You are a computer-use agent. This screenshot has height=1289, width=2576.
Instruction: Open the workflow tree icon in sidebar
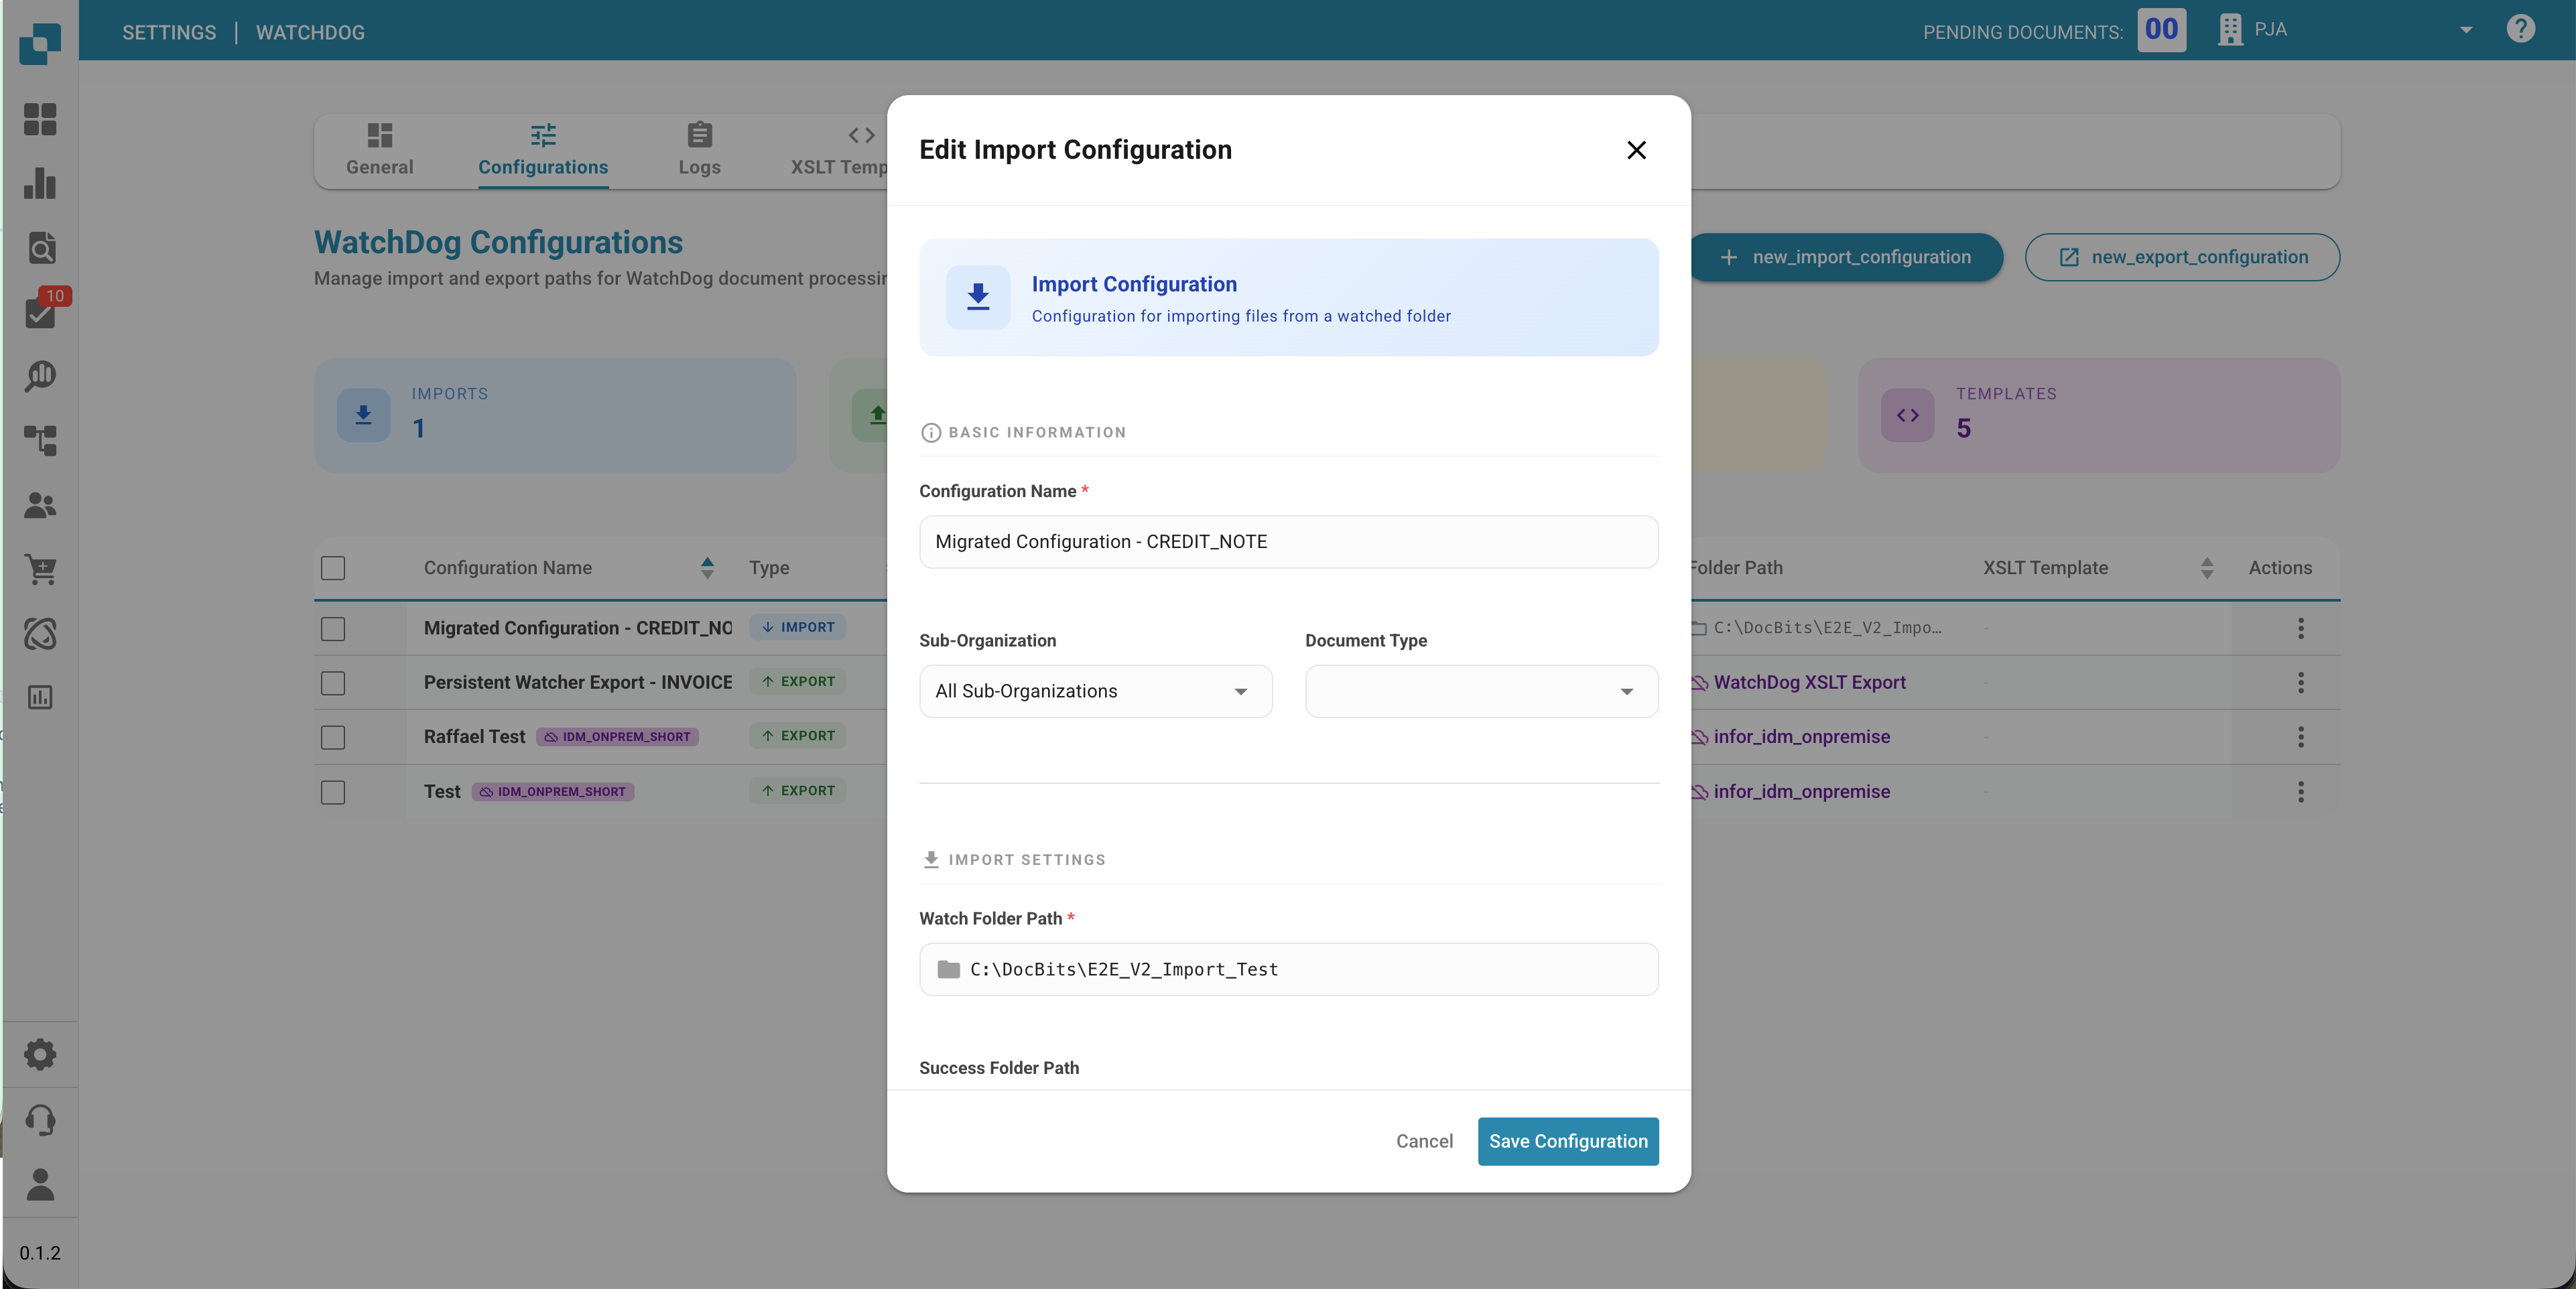40,440
